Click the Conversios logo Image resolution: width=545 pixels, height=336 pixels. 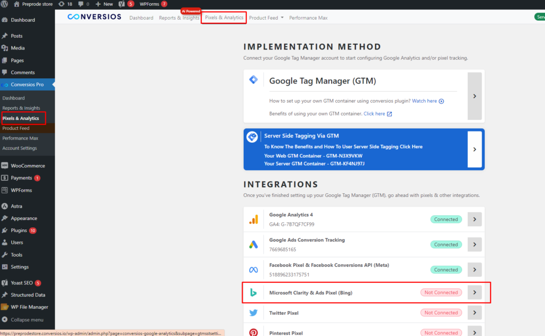click(94, 17)
